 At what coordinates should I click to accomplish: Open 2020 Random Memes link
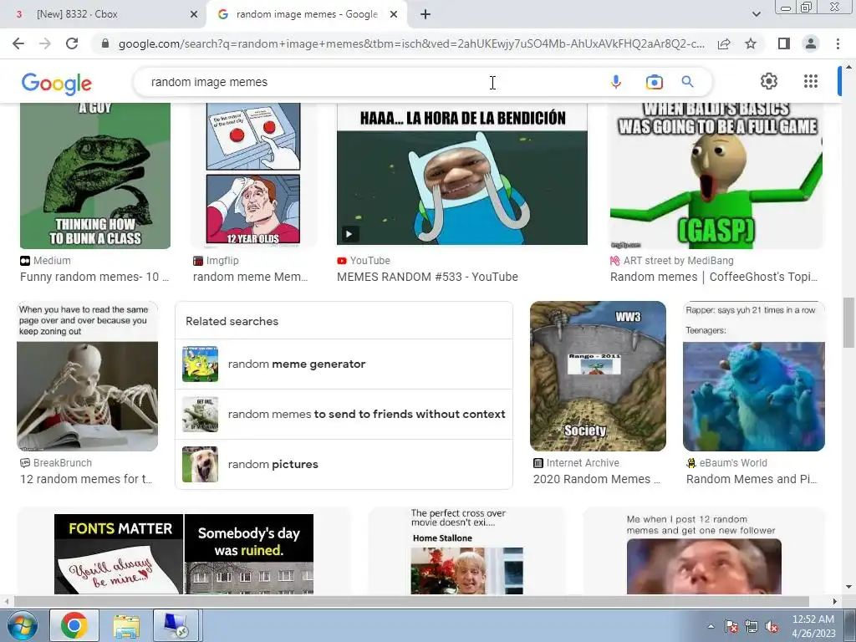click(x=597, y=479)
